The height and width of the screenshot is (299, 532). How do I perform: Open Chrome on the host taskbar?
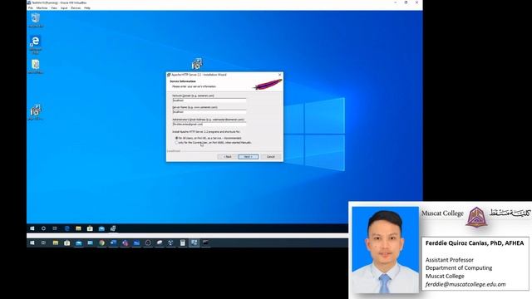coord(101,243)
